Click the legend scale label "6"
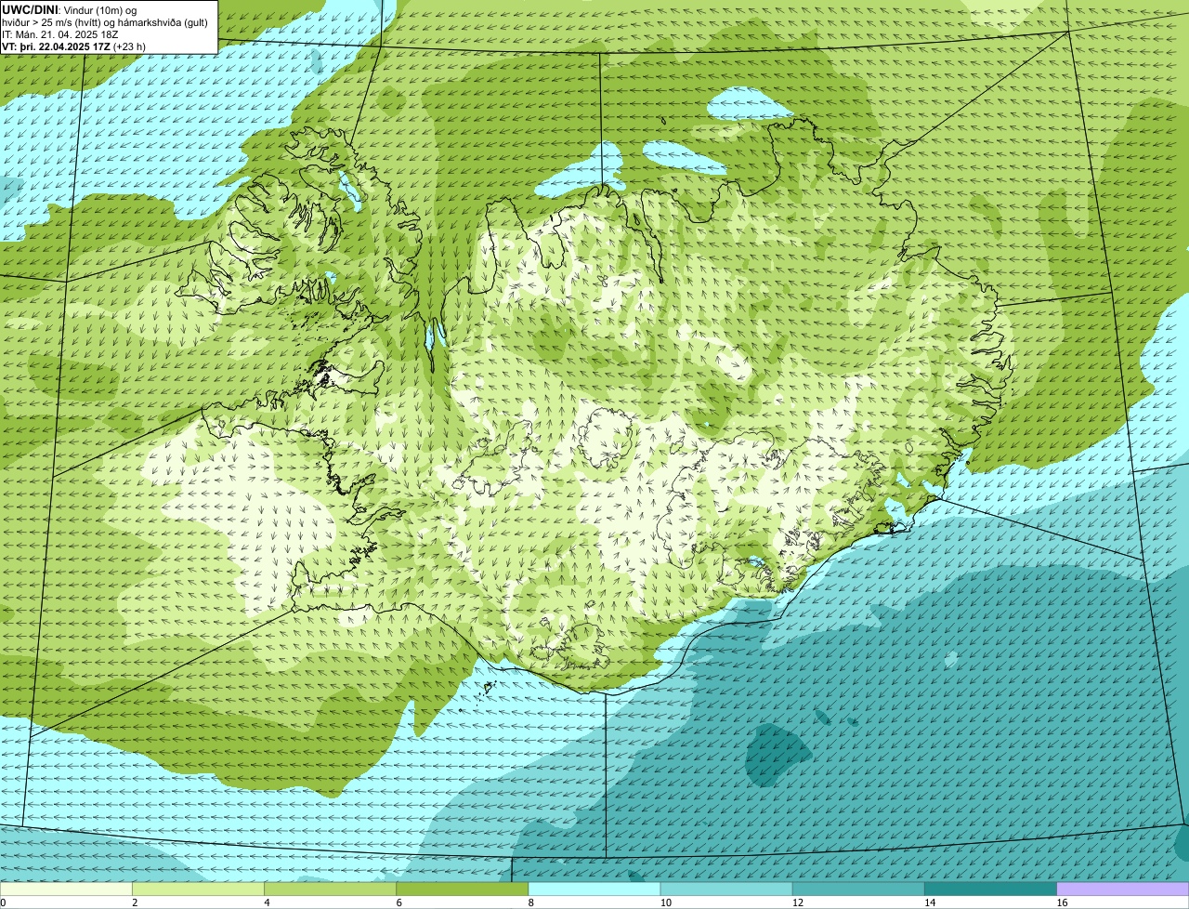This screenshot has height=909, width=1189. [399, 902]
